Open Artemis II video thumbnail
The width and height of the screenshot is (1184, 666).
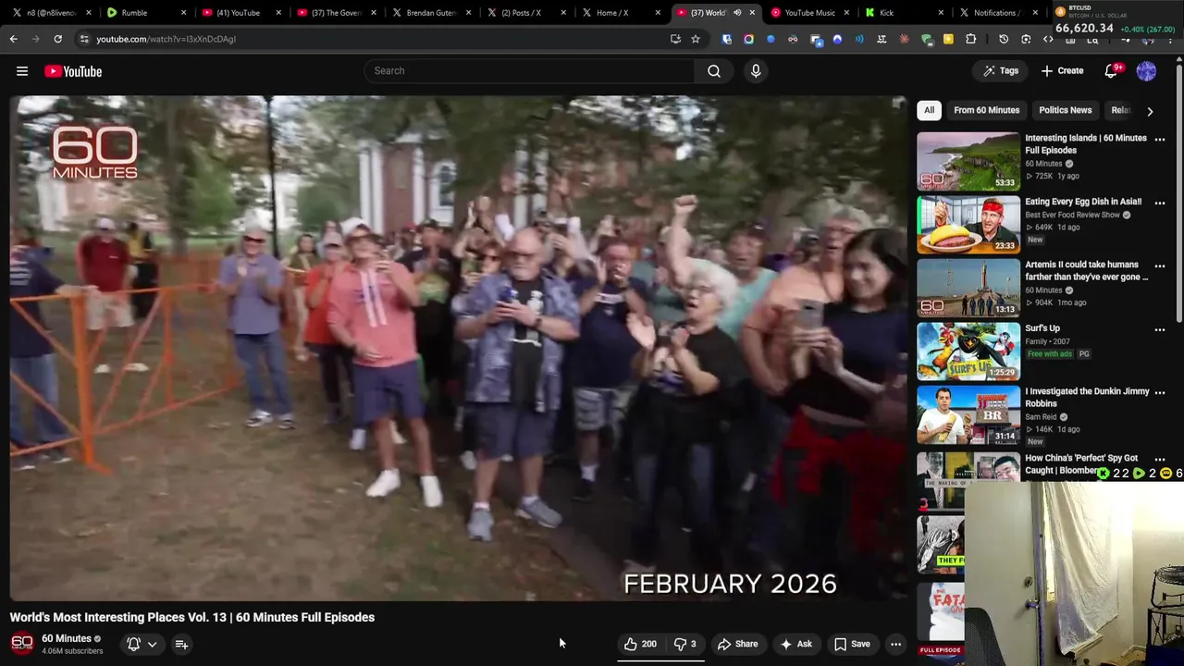coord(968,288)
